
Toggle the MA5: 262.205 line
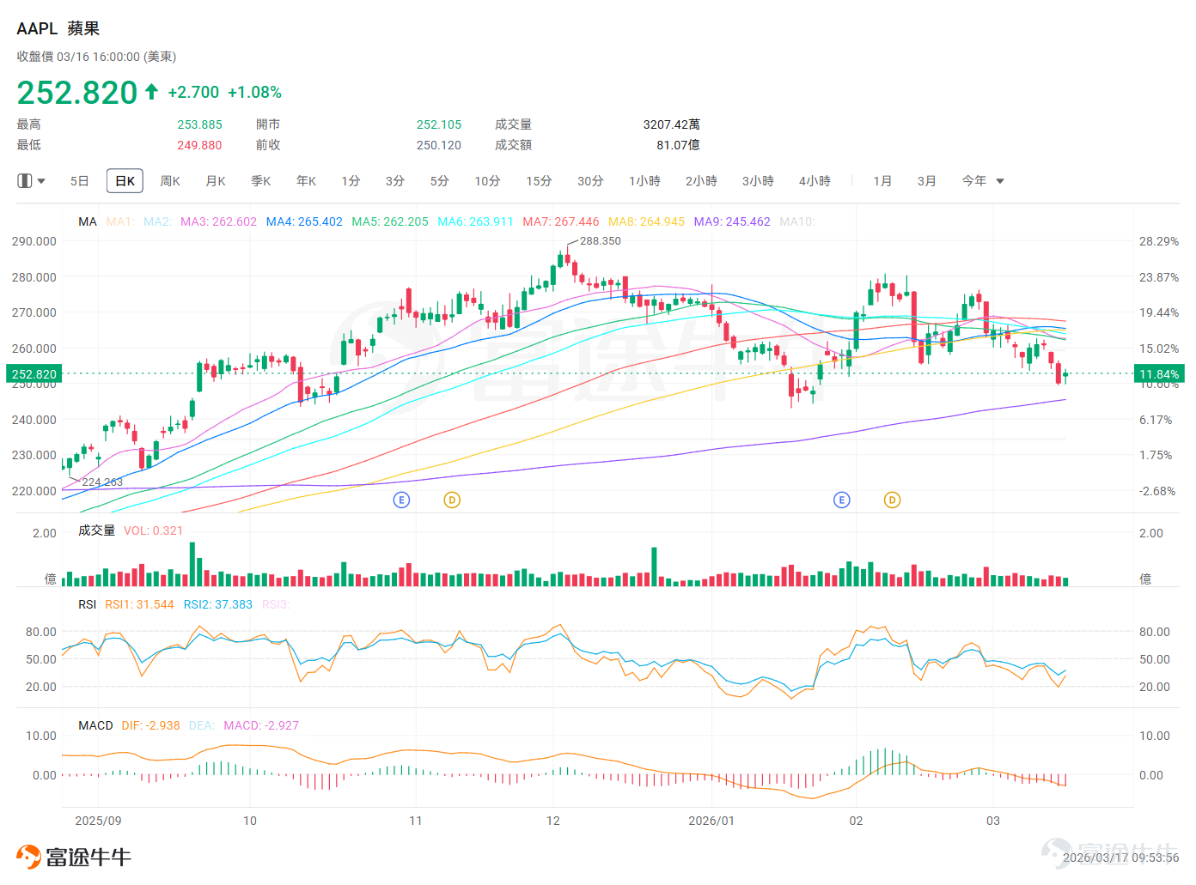(390, 221)
